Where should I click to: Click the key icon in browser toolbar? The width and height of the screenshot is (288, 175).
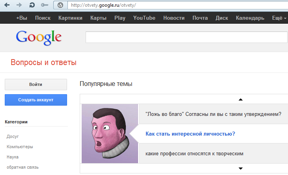pyautogui.click(x=45, y=5)
